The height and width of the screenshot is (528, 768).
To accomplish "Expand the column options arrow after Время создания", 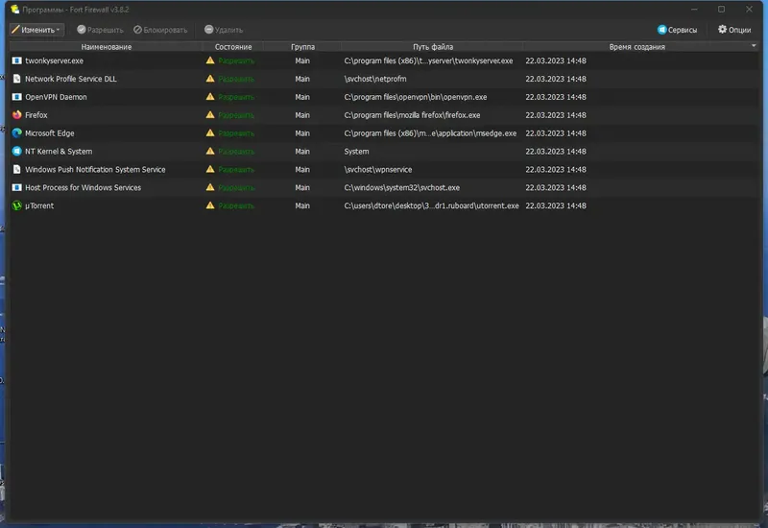I will click(754, 46).
